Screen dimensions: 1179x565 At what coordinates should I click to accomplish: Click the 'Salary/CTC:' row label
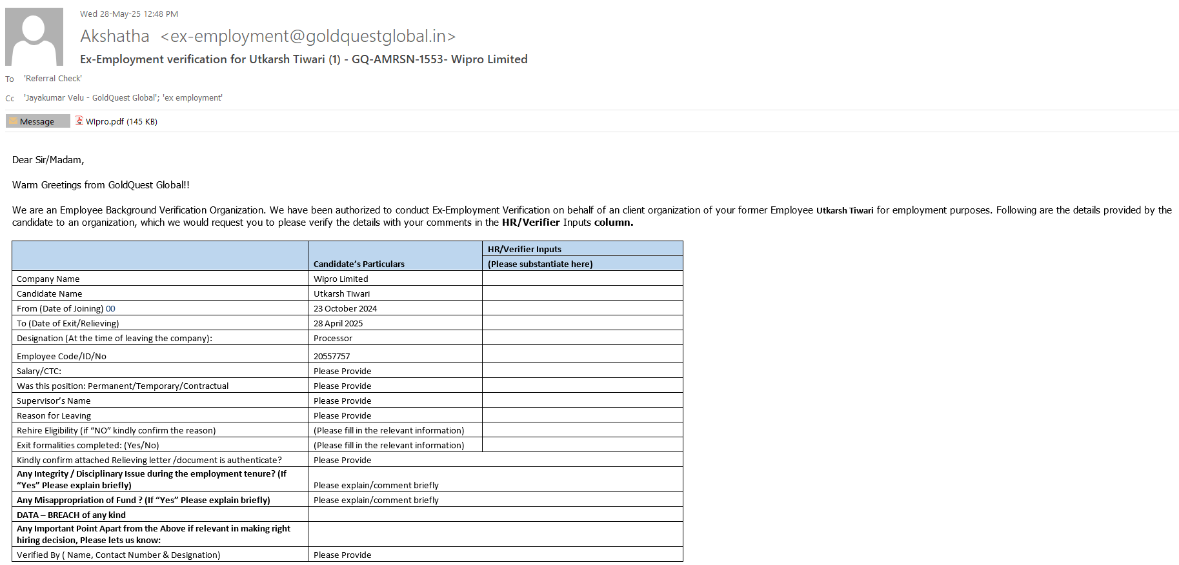tap(39, 371)
